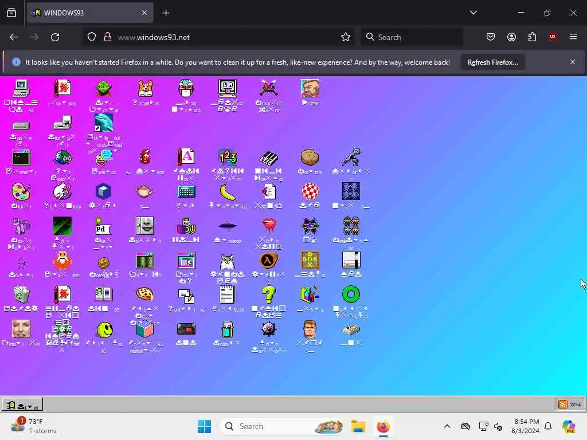
Task: Click the orange RSS feed tray icon
Action: (x=563, y=404)
